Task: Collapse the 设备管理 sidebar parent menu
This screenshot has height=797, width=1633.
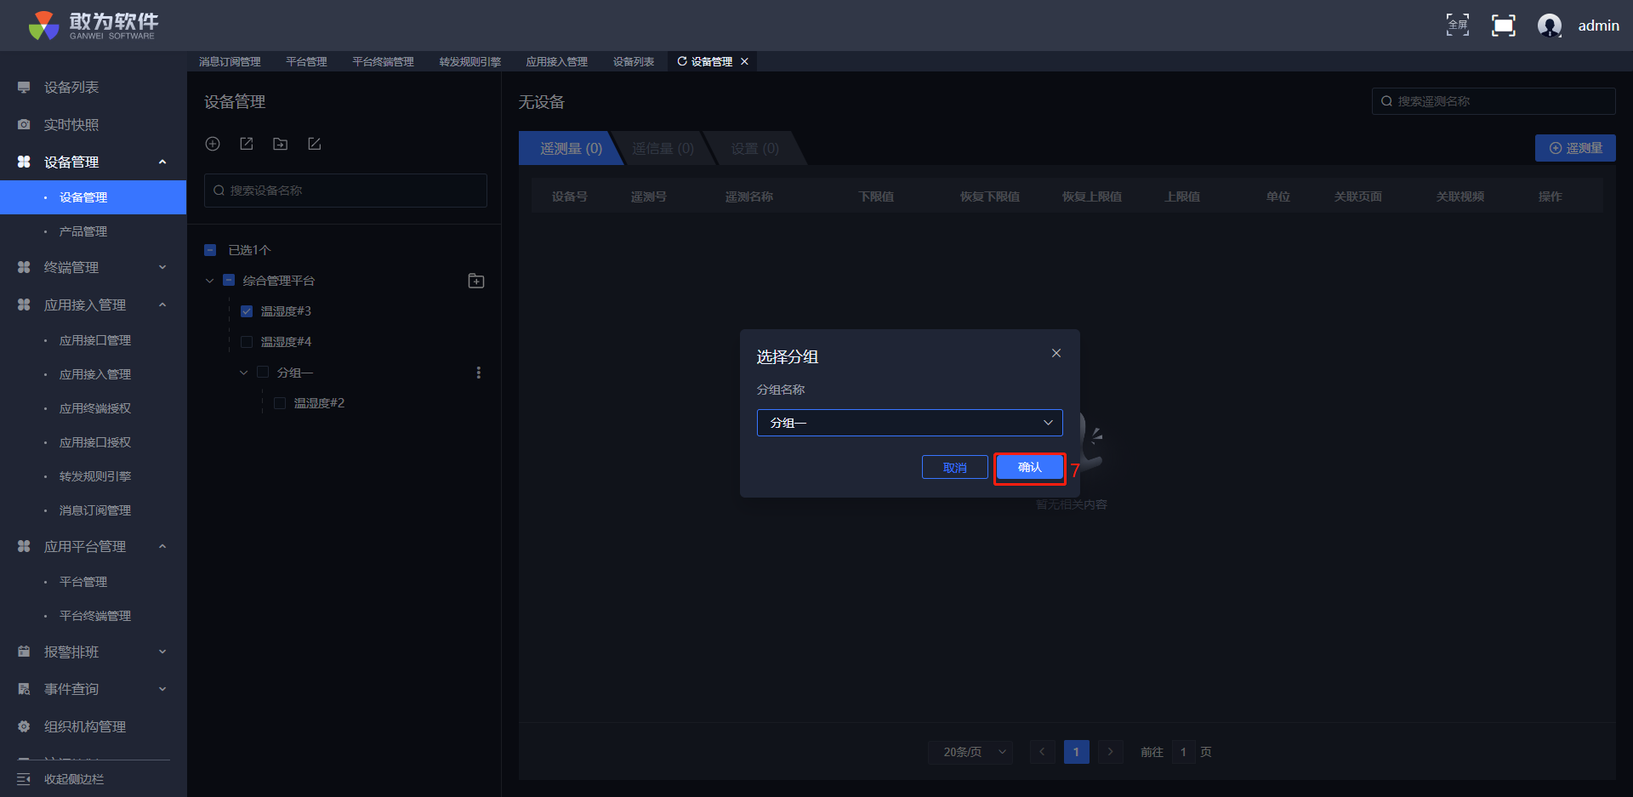Action: (x=94, y=162)
